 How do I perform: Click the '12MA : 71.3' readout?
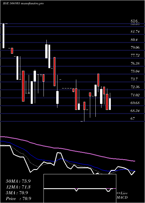coord(18,187)
